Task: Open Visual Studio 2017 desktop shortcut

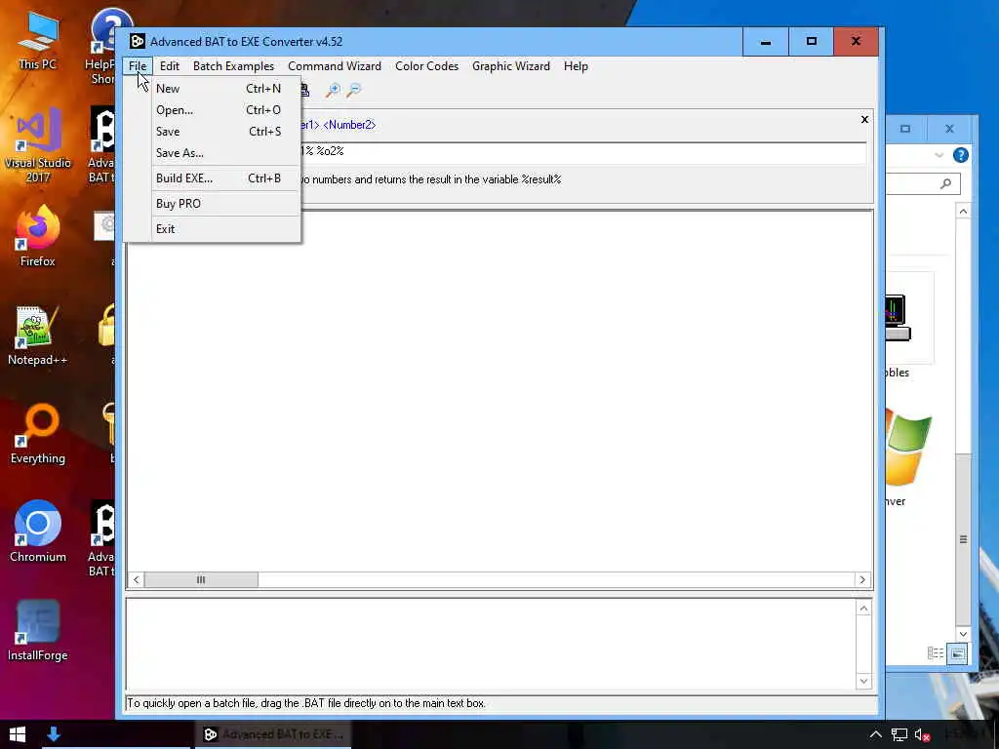Action: tap(38, 146)
